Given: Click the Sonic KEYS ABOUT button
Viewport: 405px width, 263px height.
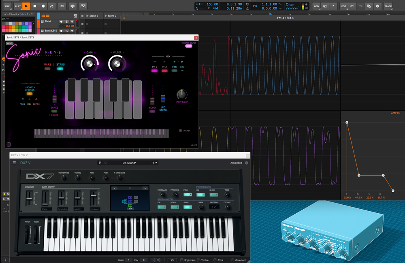Looking at the screenshot, I should coord(10,43).
